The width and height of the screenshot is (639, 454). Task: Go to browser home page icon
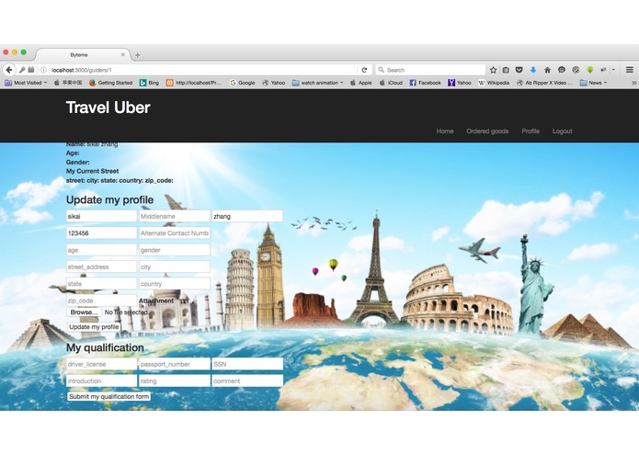pyautogui.click(x=547, y=70)
